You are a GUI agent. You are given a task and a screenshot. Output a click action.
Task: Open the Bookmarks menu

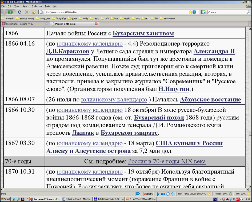(37, 6)
